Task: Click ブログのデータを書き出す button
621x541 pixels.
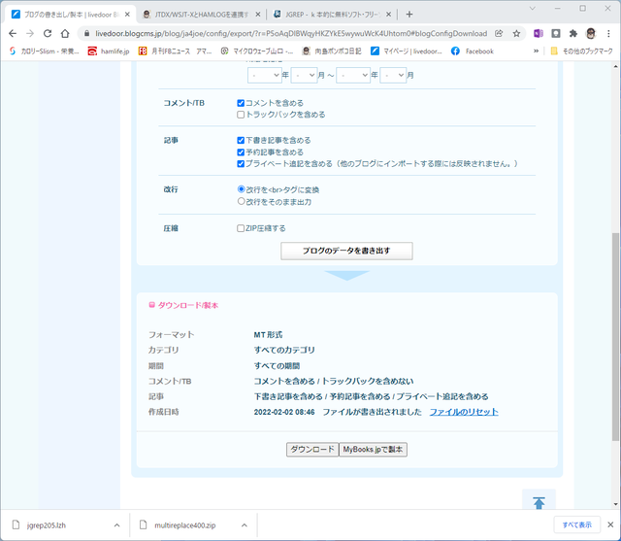Action: (x=346, y=251)
